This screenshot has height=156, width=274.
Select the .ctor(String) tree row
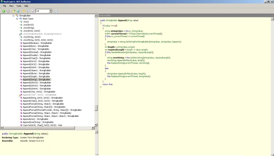(29, 28)
